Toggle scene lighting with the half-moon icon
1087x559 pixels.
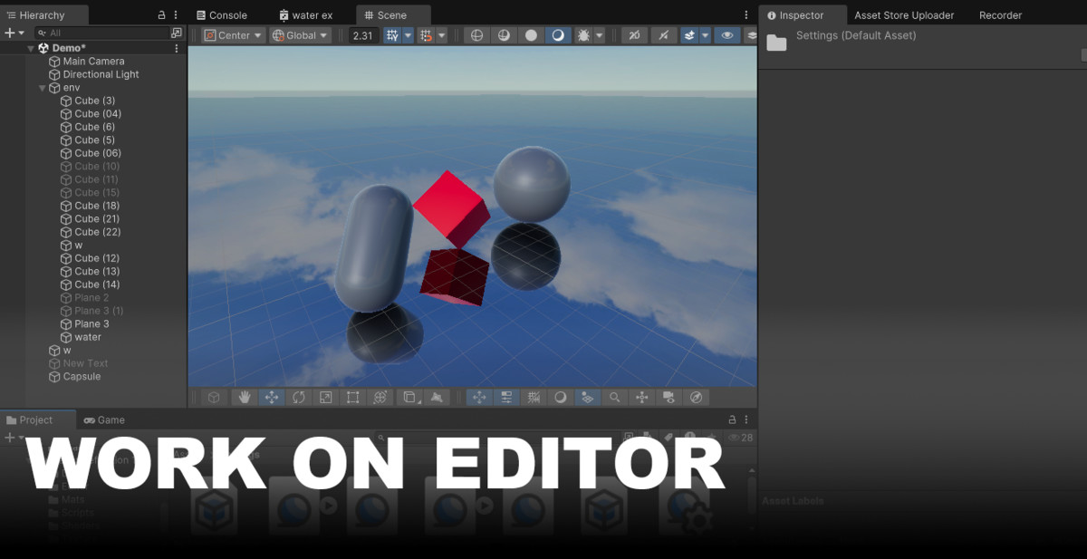tap(557, 35)
